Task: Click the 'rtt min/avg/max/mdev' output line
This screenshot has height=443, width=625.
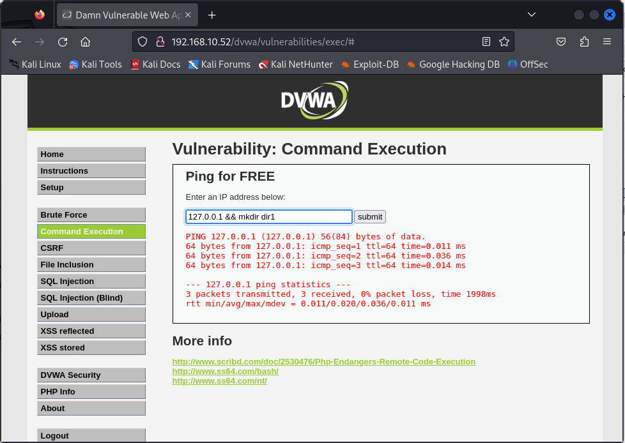Action: click(x=308, y=304)
